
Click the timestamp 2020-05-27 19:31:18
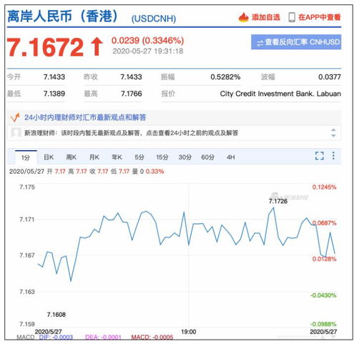148,51
